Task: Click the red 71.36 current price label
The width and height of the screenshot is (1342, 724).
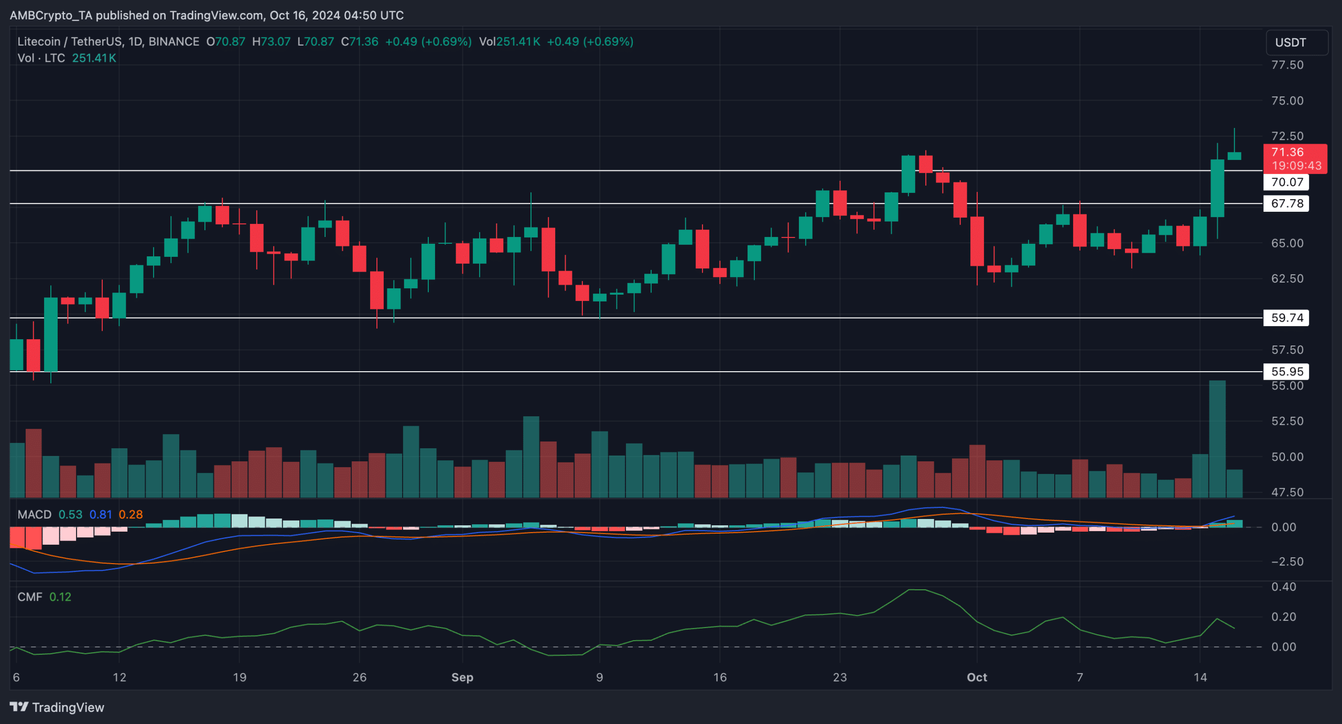Action: point(1287,152)
